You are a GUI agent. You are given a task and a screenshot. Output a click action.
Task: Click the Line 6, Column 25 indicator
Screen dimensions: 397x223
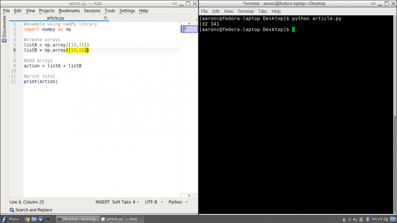pyautogui.click(x=27, y=202)
